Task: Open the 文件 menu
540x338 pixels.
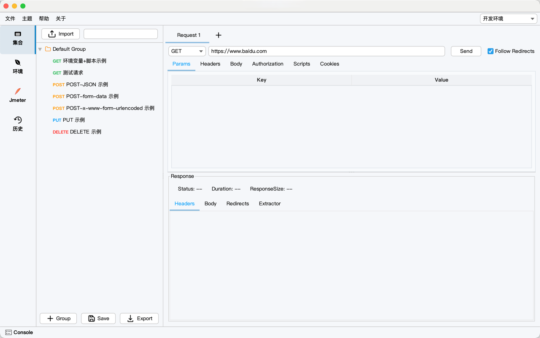Action: [x=10, y=19]
